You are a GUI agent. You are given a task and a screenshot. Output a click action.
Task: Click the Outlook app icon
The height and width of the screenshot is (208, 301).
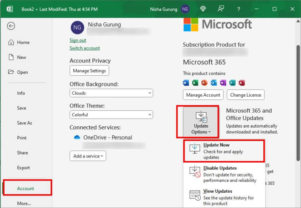click(x=214, y=83)
